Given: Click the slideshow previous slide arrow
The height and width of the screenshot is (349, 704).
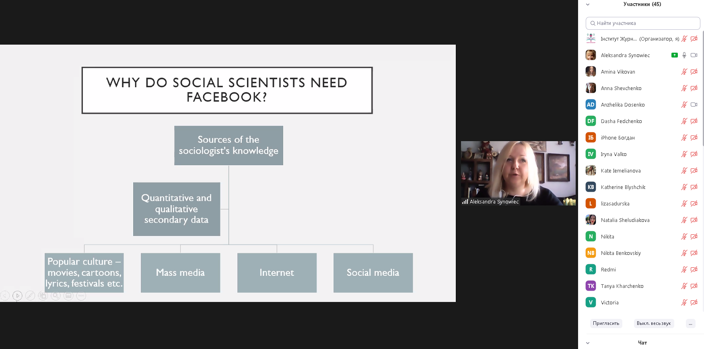Looking at the screenshot, I should click(5, 296).
